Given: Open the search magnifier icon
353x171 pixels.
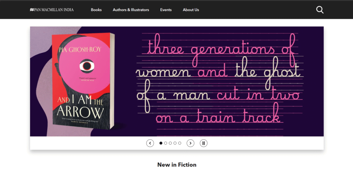Looking at the screenshot, I should tap(320, 10).
